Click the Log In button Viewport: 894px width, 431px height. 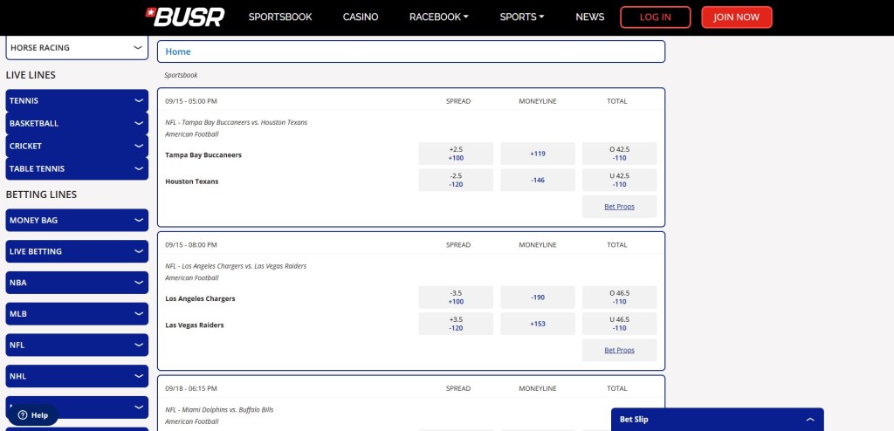[655, 17]
